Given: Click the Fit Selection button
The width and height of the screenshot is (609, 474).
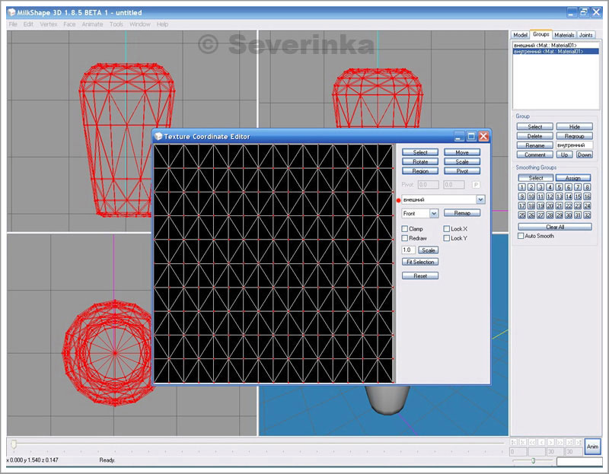Looking at the screenshot, I should click(420, 262).
